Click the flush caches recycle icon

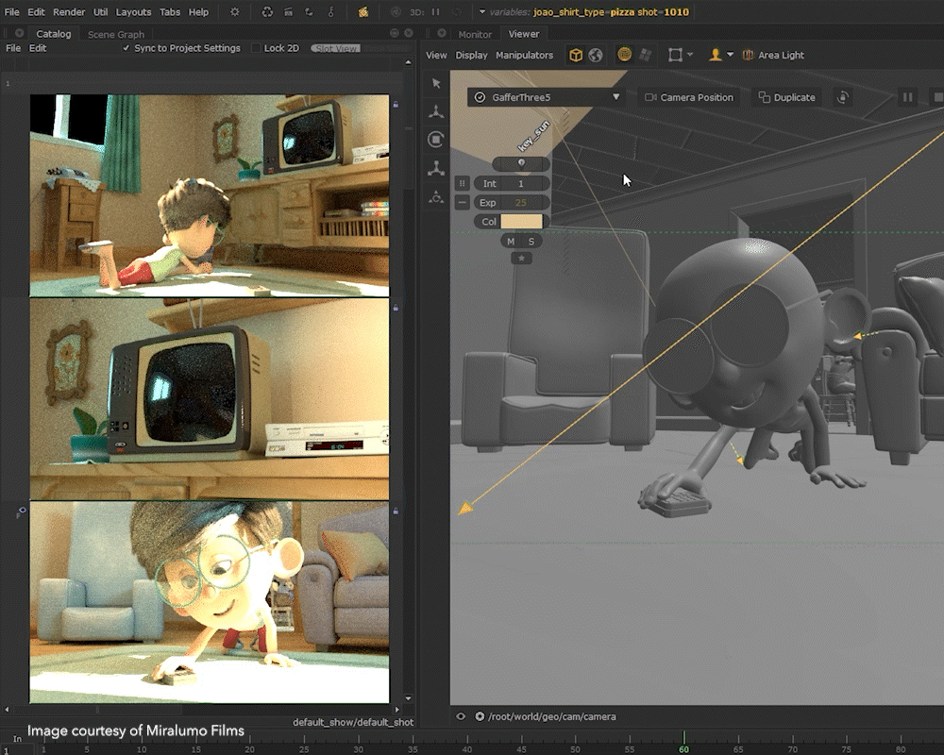click(267, 12)
